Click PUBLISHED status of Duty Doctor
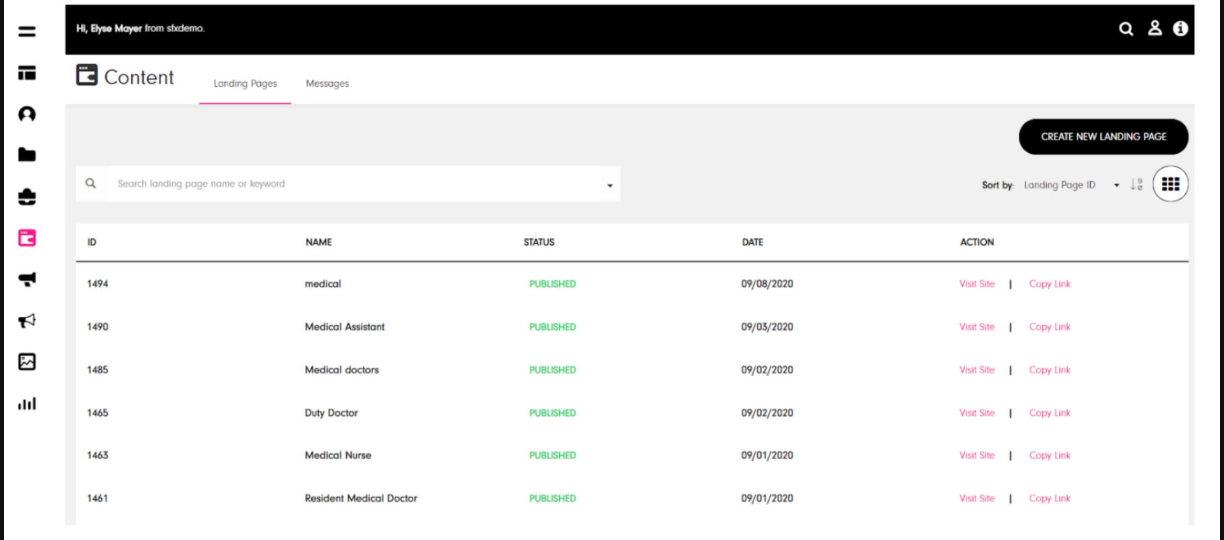The height and width of the screenshot is (540, 1224). 552,412
